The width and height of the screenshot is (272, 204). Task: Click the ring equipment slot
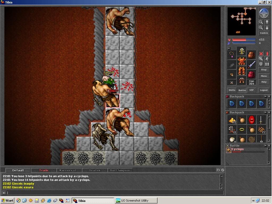coord(232,75)
